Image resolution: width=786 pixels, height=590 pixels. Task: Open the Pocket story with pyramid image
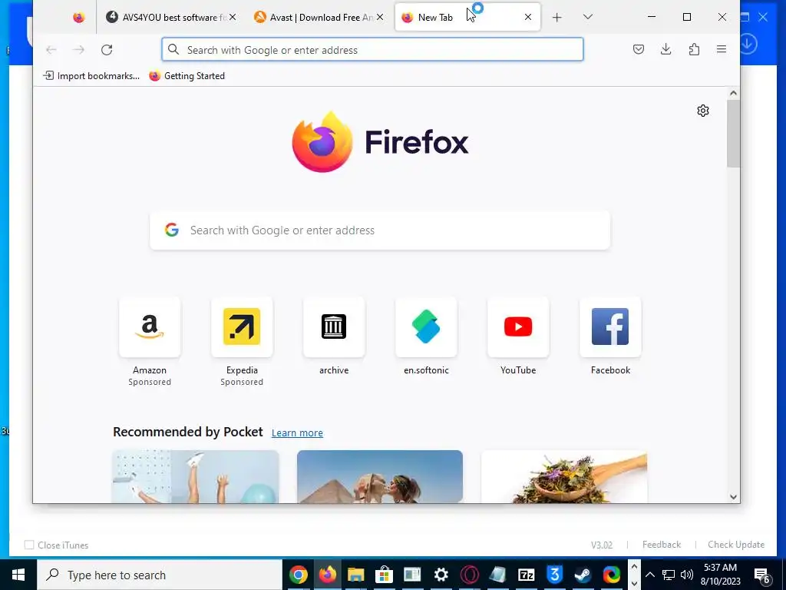tap(379, 476)
